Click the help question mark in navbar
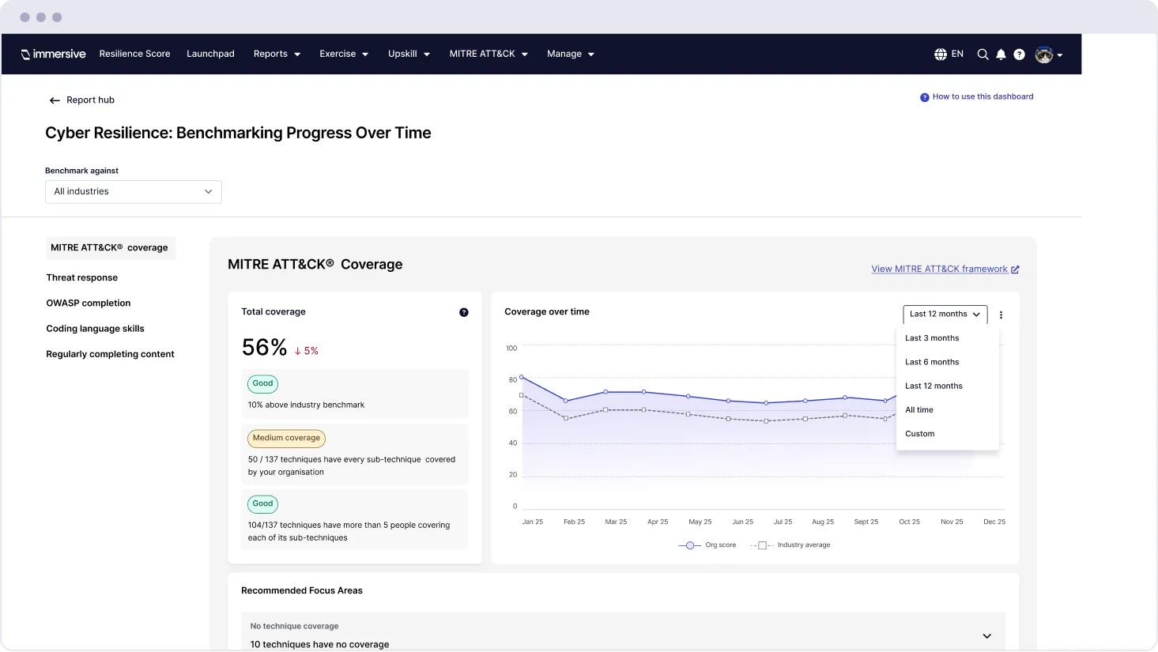This screenshot has width=1158, height=652. pyautogui.click(x=1019, y=55)
